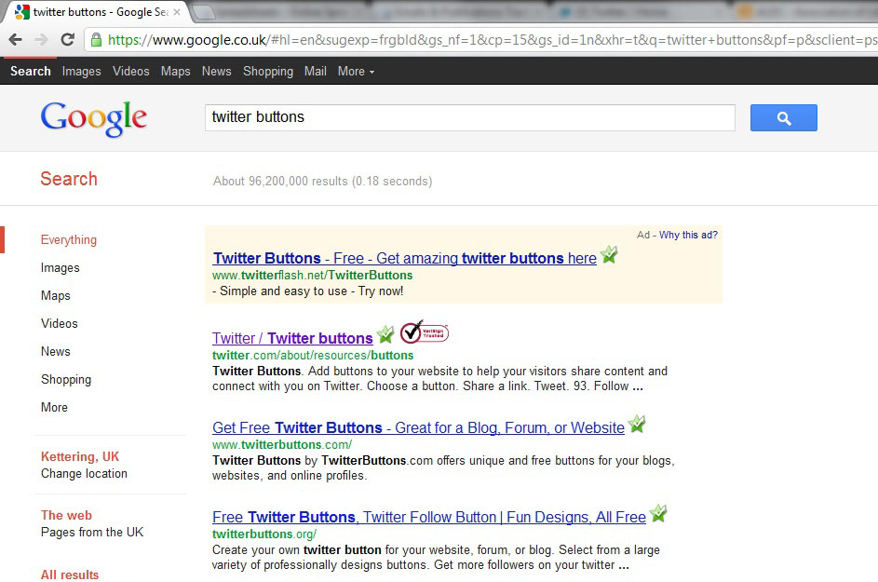The image size is (878, 582).
Task: Click the browser back arrow
Action: click(16, 39)
